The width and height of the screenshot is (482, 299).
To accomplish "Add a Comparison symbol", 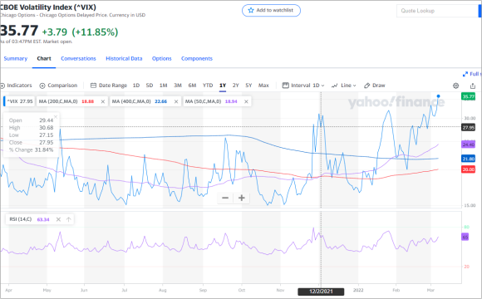I will point(58,86).
